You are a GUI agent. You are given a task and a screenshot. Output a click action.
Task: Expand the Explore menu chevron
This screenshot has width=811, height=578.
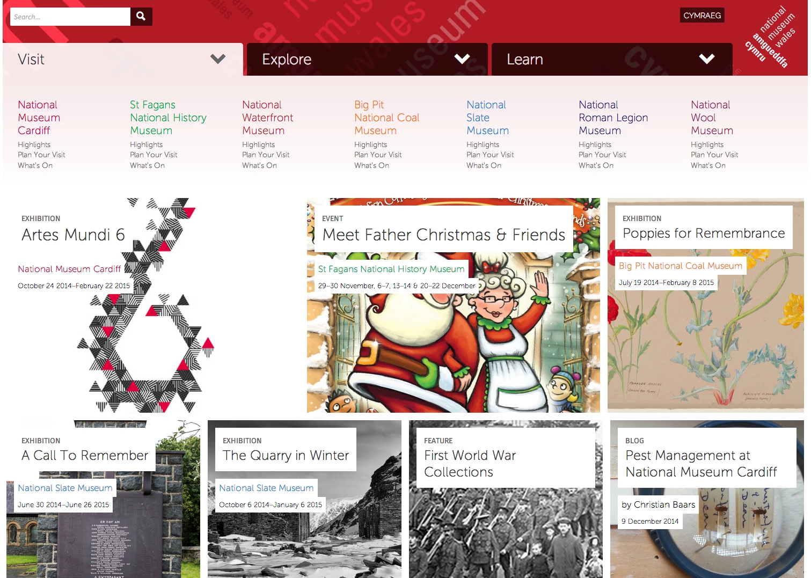(x=462, y=59)
